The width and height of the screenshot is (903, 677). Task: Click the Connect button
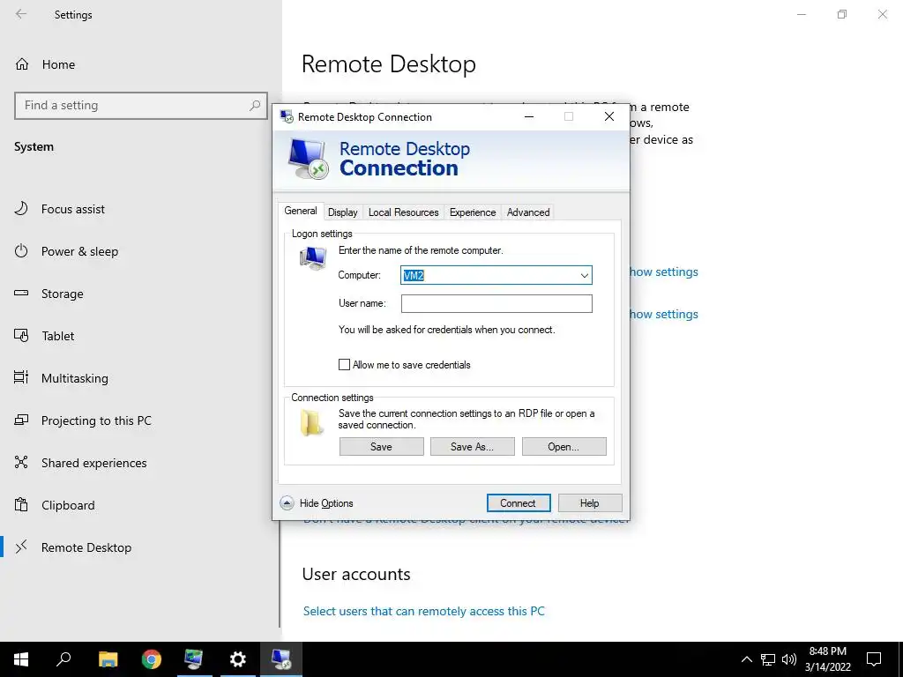point(519,503)
